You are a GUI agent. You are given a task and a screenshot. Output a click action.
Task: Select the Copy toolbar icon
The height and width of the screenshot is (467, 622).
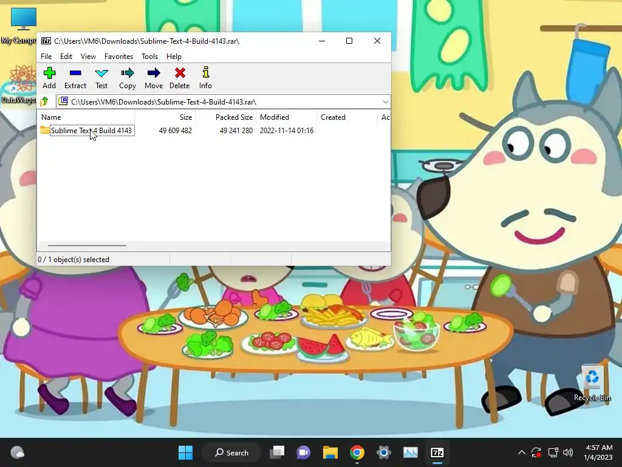click(128, 78)
